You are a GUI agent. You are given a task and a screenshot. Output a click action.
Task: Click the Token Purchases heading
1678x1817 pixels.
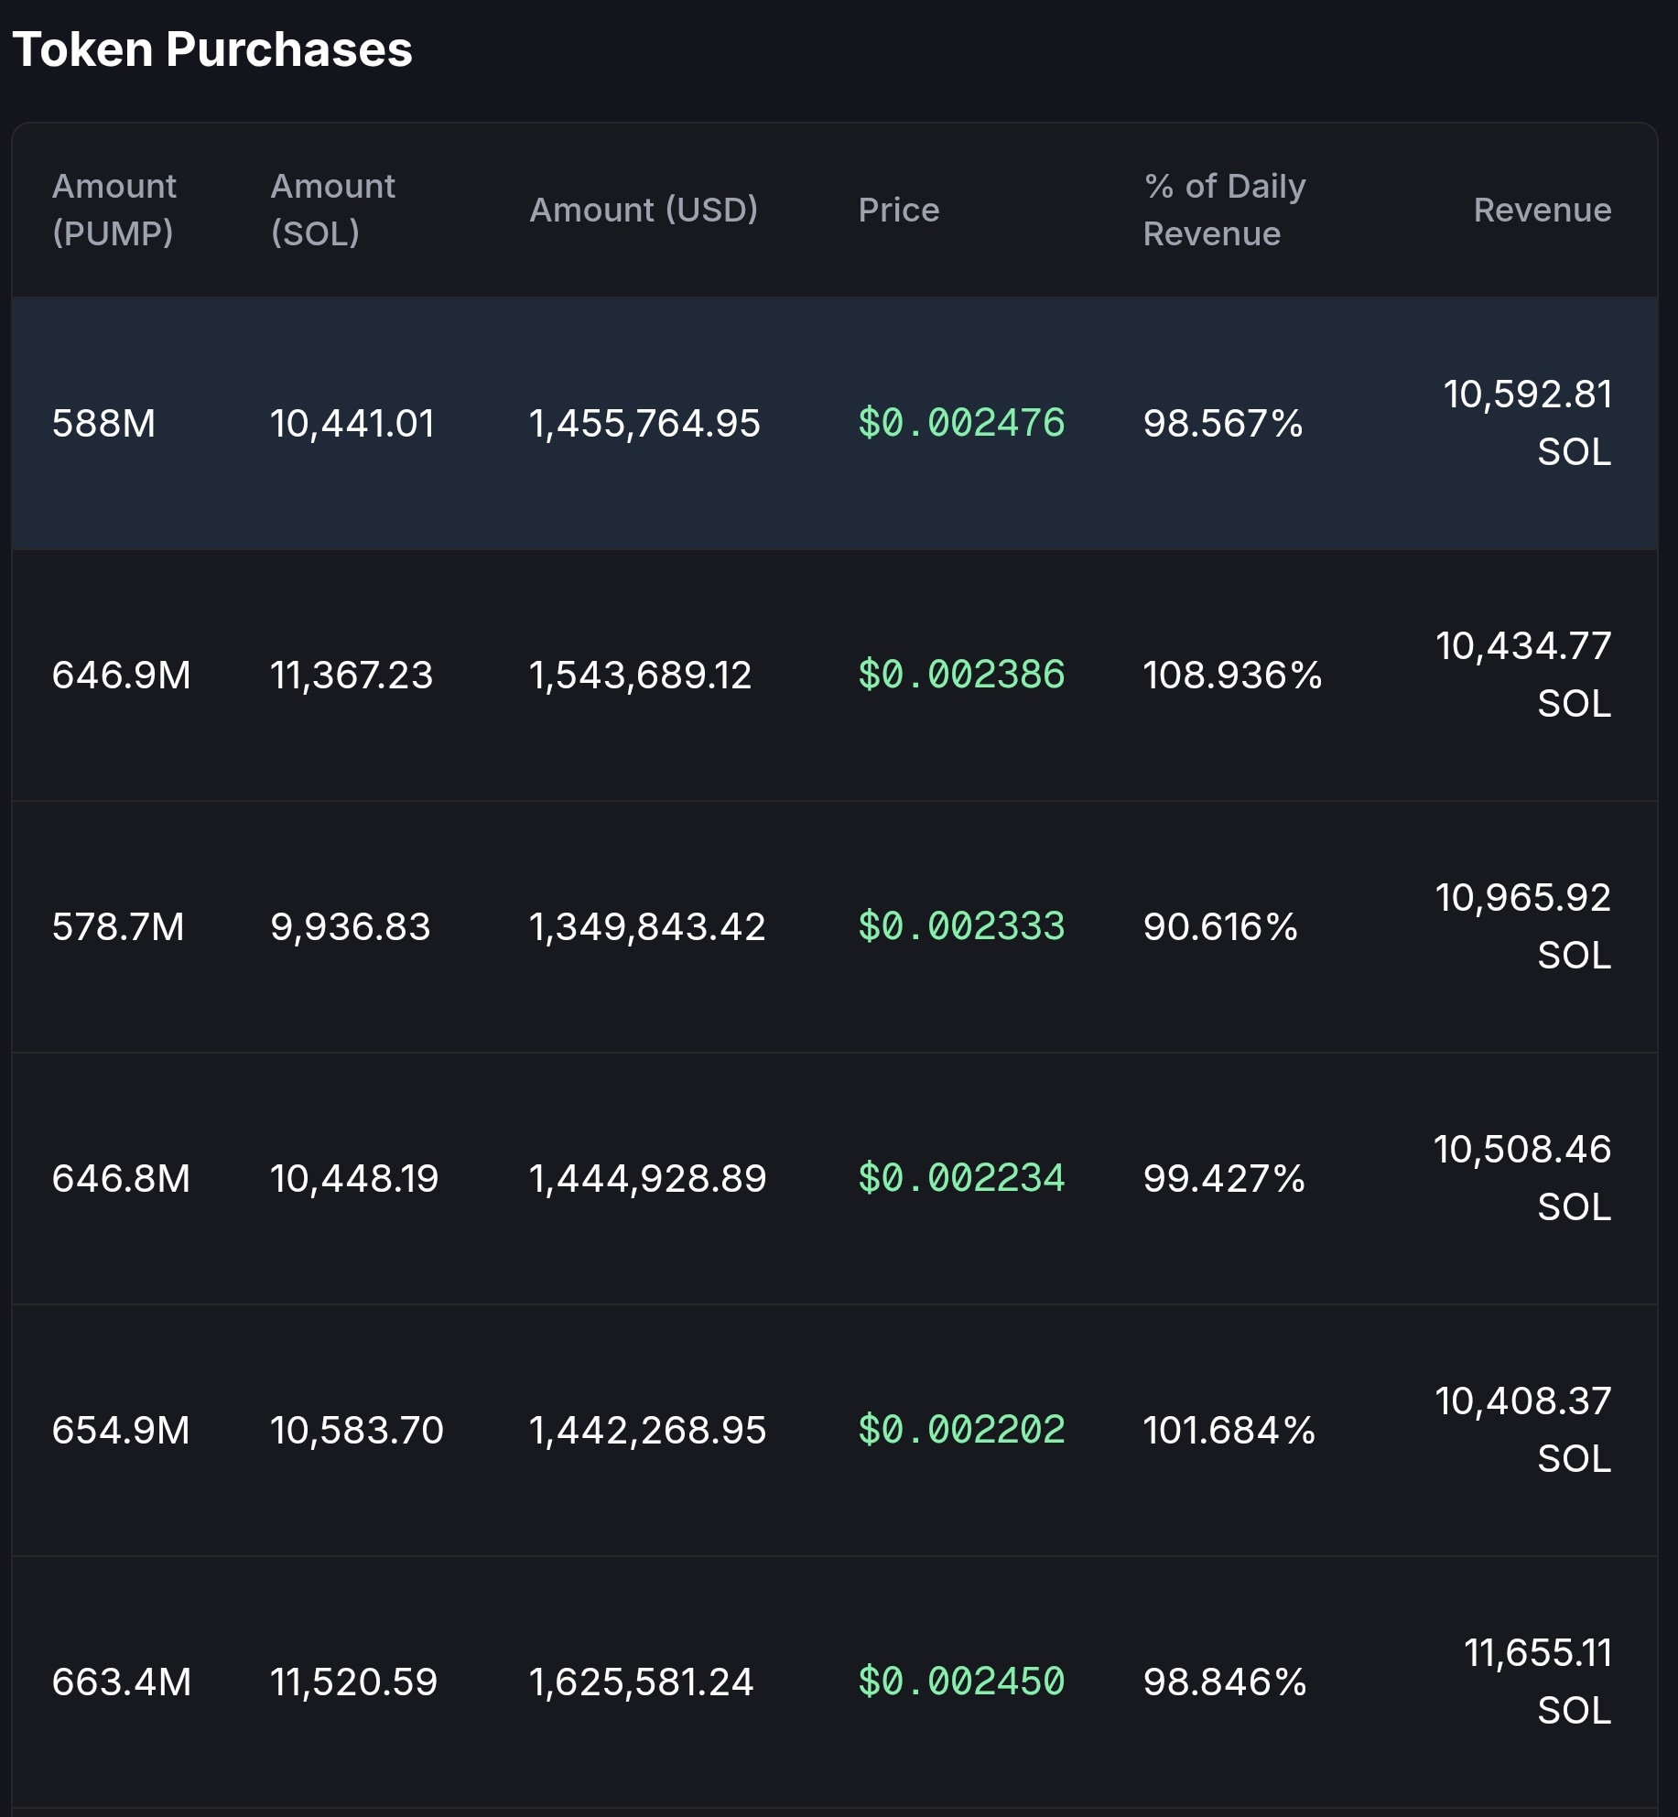pyautogui.click(x=212, y=49)
